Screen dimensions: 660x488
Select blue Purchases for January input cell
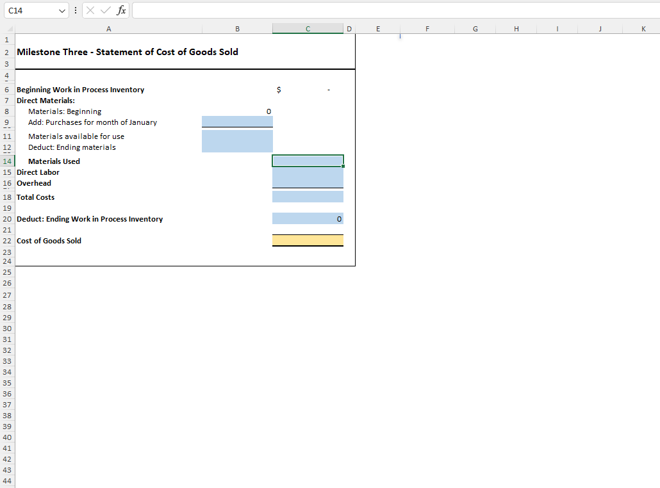(x=237, y=122)
